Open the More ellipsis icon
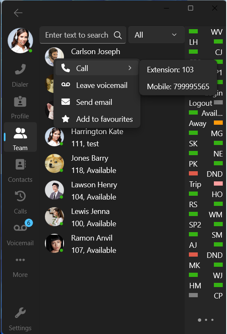Viewport: 227px width, 334px height. click(20, 260)
